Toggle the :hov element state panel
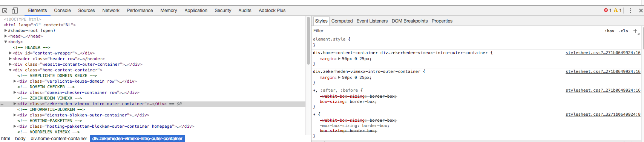644x142 pixels. coord(609,31)
